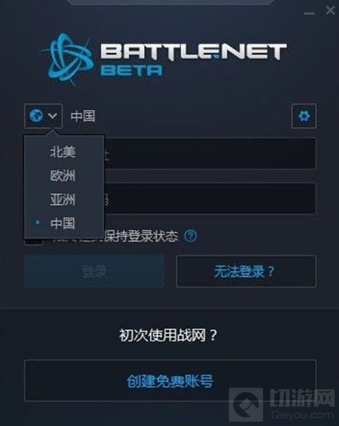Screen dimensions: 339x426
Task: Choose 亚洲 region option
Action: coord(64,200)
